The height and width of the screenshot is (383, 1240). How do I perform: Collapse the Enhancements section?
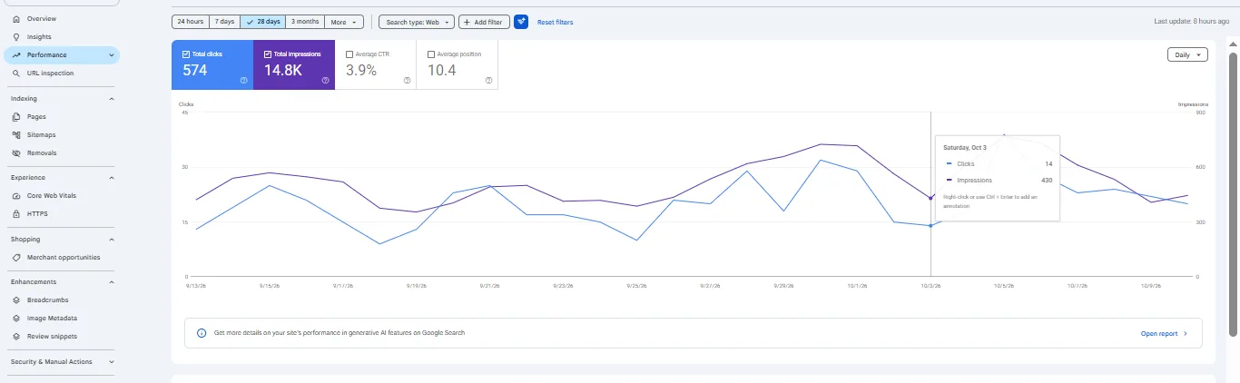coord(112,282)
